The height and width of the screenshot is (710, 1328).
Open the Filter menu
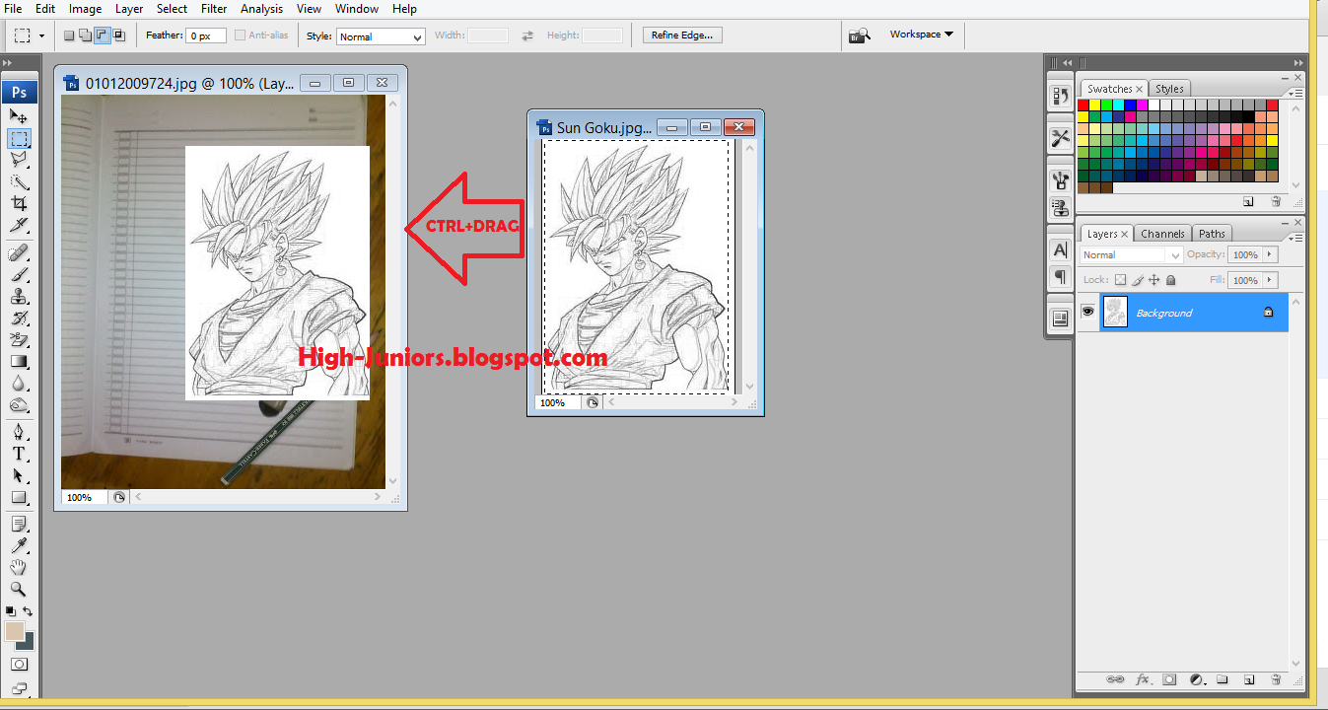[214, 9]
